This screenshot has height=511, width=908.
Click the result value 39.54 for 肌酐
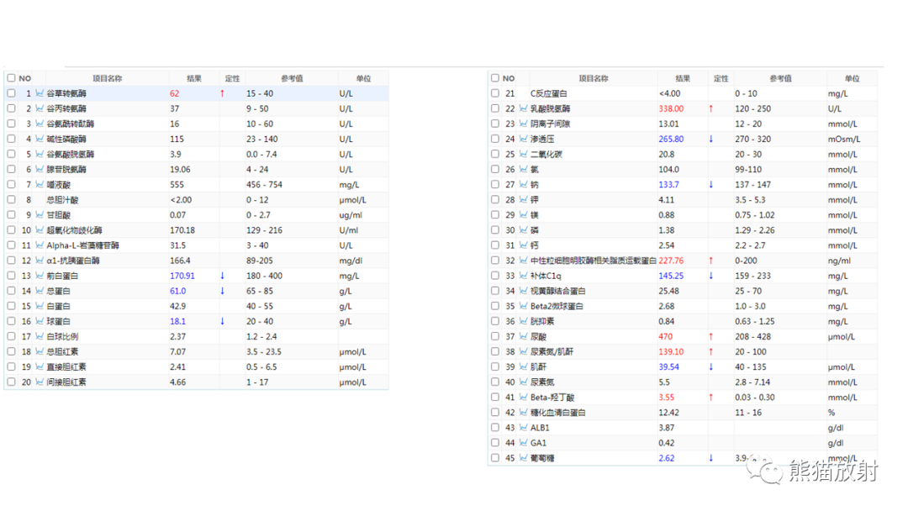pos(669,367)
